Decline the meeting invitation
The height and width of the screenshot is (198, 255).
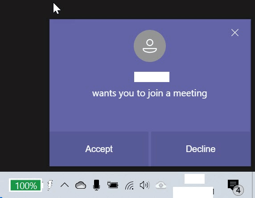click(x=201, y=149)
